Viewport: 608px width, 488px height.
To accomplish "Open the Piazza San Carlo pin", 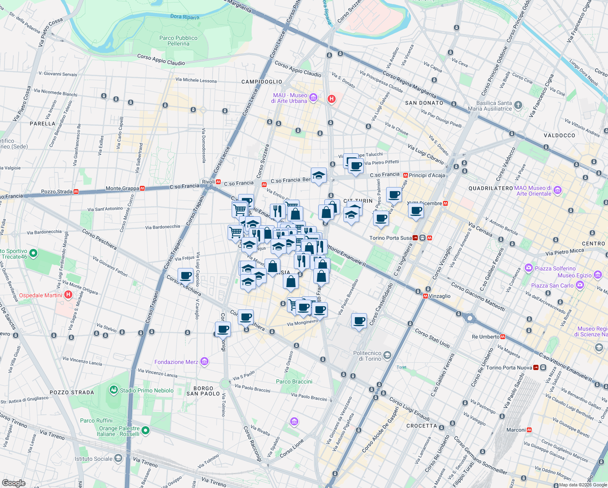I will tap(580, 285).
